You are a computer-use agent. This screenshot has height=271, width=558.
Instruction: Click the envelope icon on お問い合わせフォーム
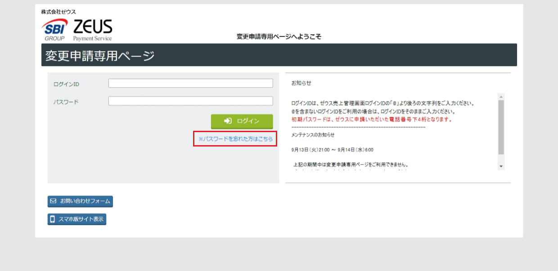point(53,201)
